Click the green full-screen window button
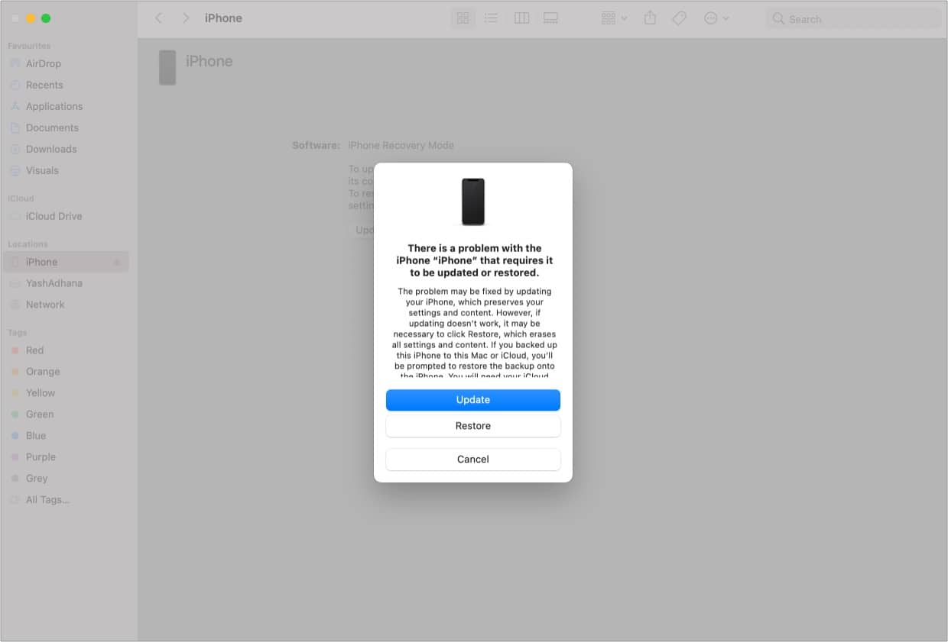Image resolution: width=948 pixels, height=642 pixels. click(46, 18)
